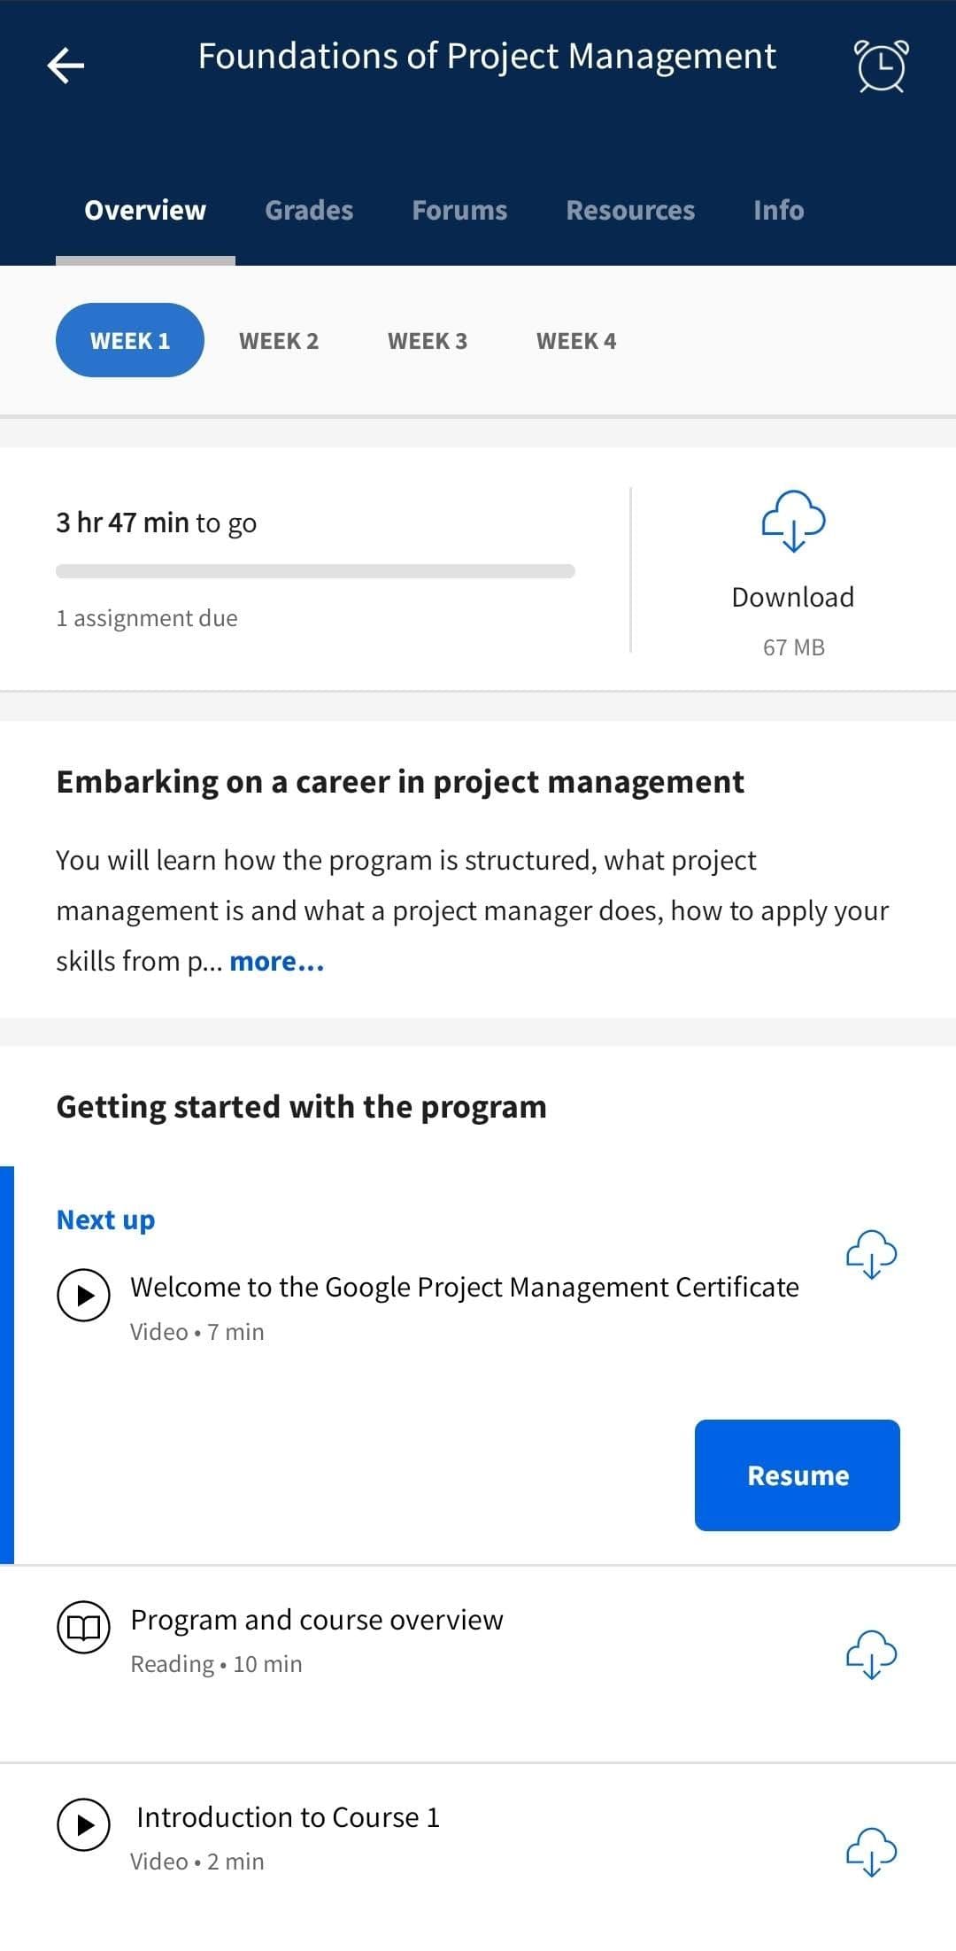
Task: Click the Resume button
Action: tap(796, 1475)
